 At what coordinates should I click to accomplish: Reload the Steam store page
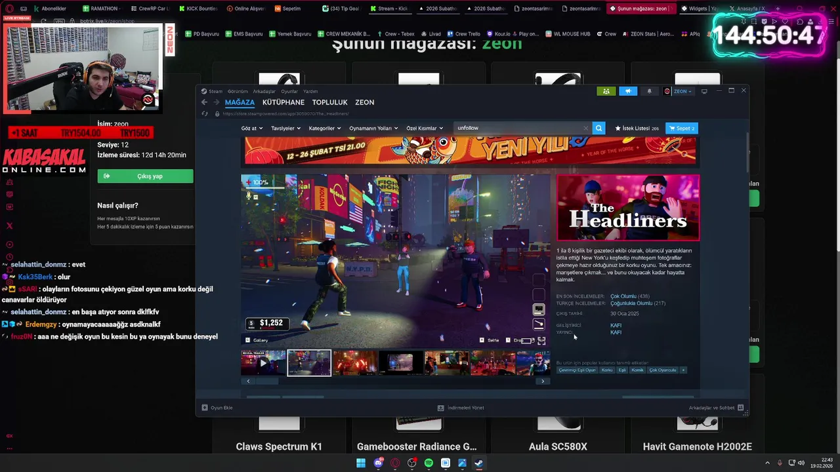coord(205,113)
